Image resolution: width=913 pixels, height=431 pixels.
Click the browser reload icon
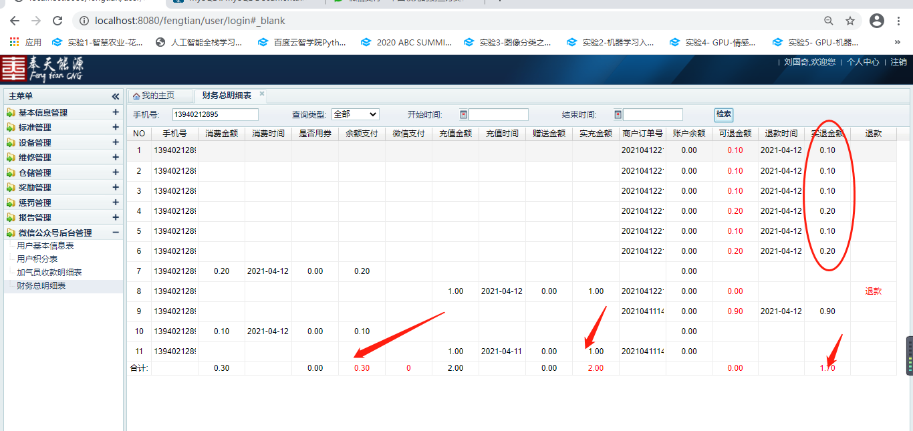click(57, 21)
